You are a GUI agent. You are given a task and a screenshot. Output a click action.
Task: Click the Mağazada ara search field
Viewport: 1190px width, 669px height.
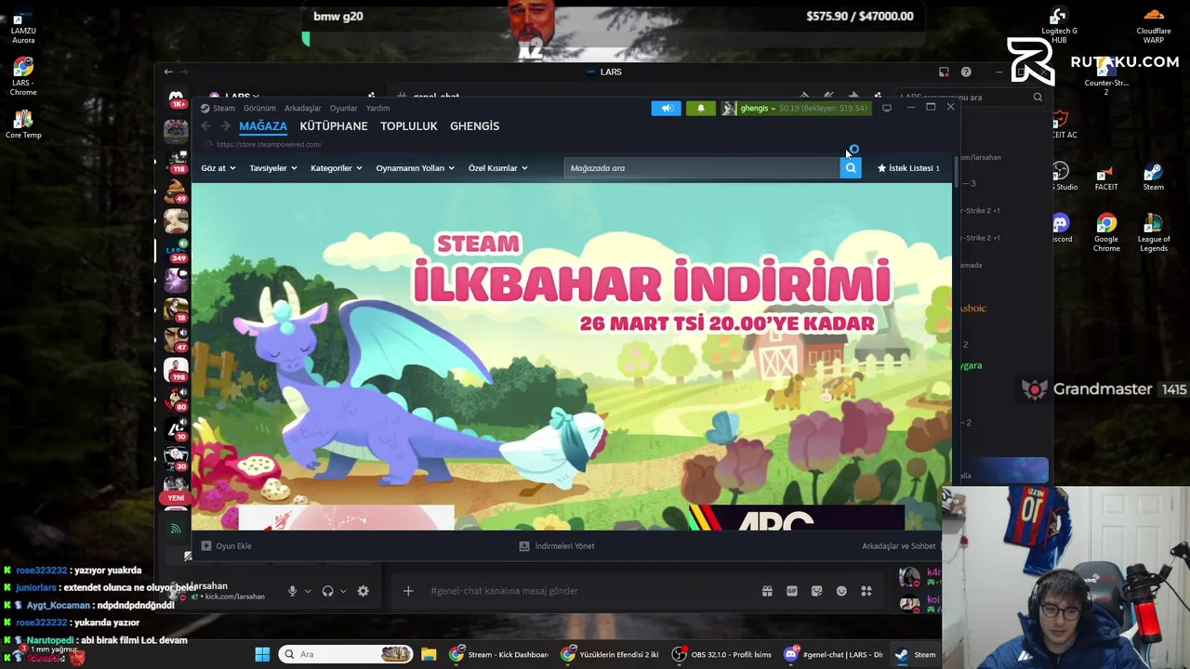[x=702, y=168]
